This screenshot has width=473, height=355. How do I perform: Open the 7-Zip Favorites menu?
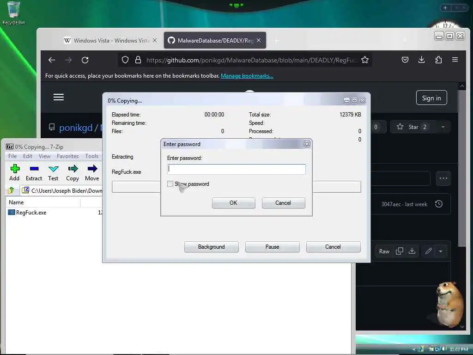pyautogui.click(x=67, y=156)
